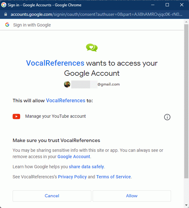The width and height of the screenshot is (189, 208).
Task: Click the account profile picture avatar
Action: (67, 84)
